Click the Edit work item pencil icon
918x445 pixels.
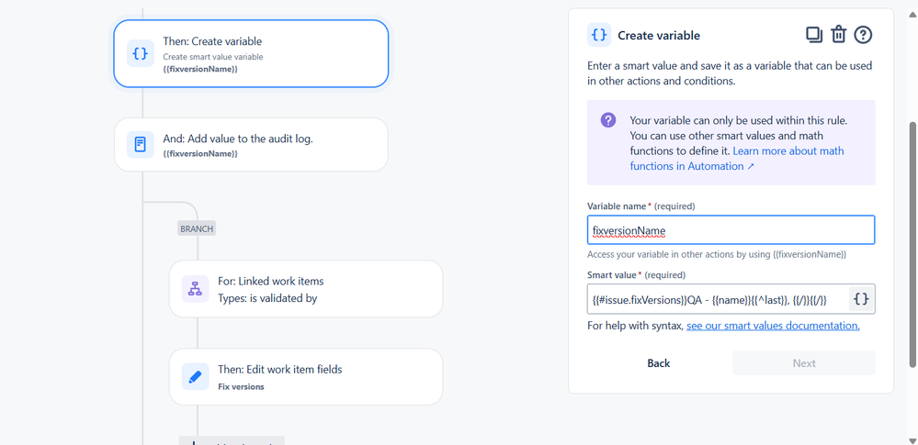(x=195, y=376)
